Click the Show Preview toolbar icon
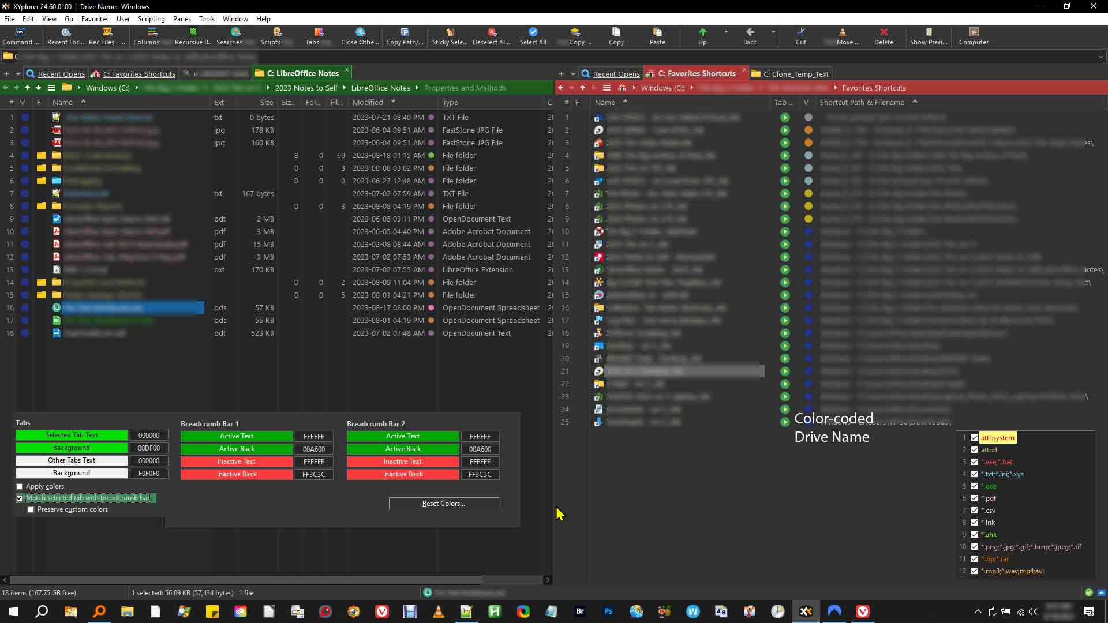Viewport: 1108px width, 623px height. 929,35
